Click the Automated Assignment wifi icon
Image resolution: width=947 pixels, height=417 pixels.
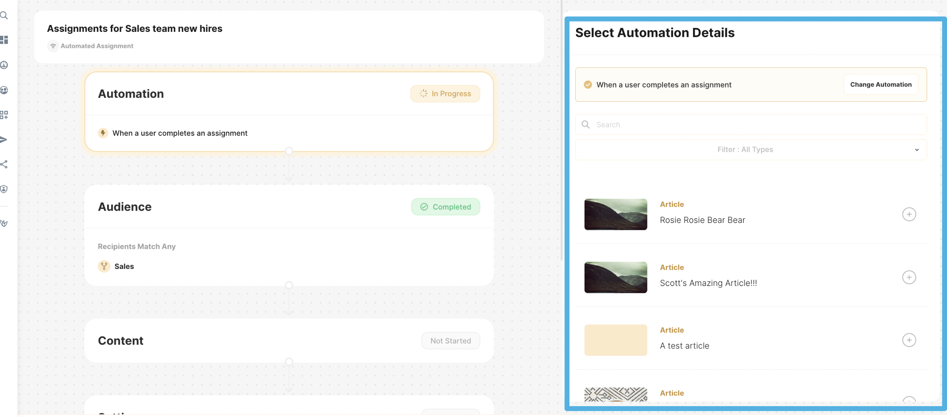pos(53,46)
